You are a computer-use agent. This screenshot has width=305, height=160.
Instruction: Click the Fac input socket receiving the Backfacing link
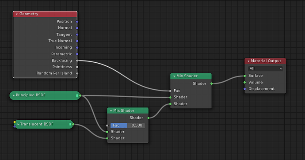(x=170, y=91)
